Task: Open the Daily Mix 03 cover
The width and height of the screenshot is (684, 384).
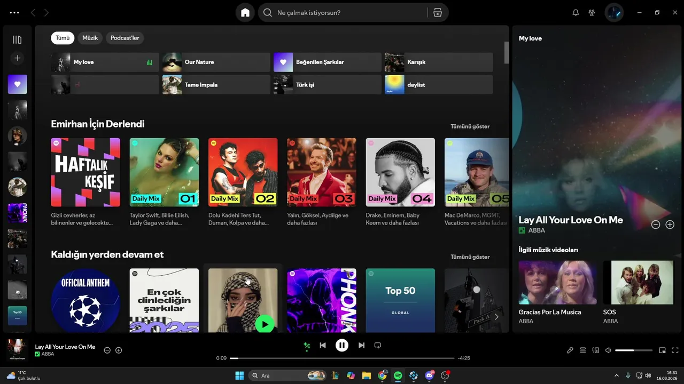Action: 322,172
